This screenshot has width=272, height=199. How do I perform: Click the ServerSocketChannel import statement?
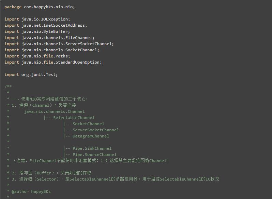coord(59,44)
